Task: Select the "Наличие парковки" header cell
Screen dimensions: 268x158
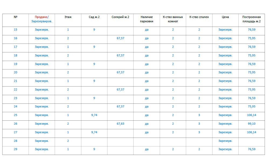Action: 147,19
